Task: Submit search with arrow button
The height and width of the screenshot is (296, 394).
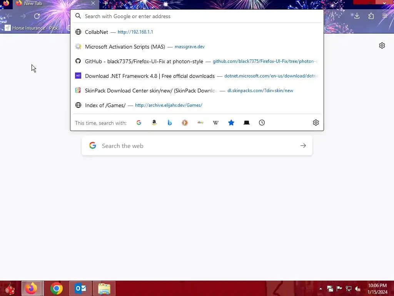Action: coord(303,146)
